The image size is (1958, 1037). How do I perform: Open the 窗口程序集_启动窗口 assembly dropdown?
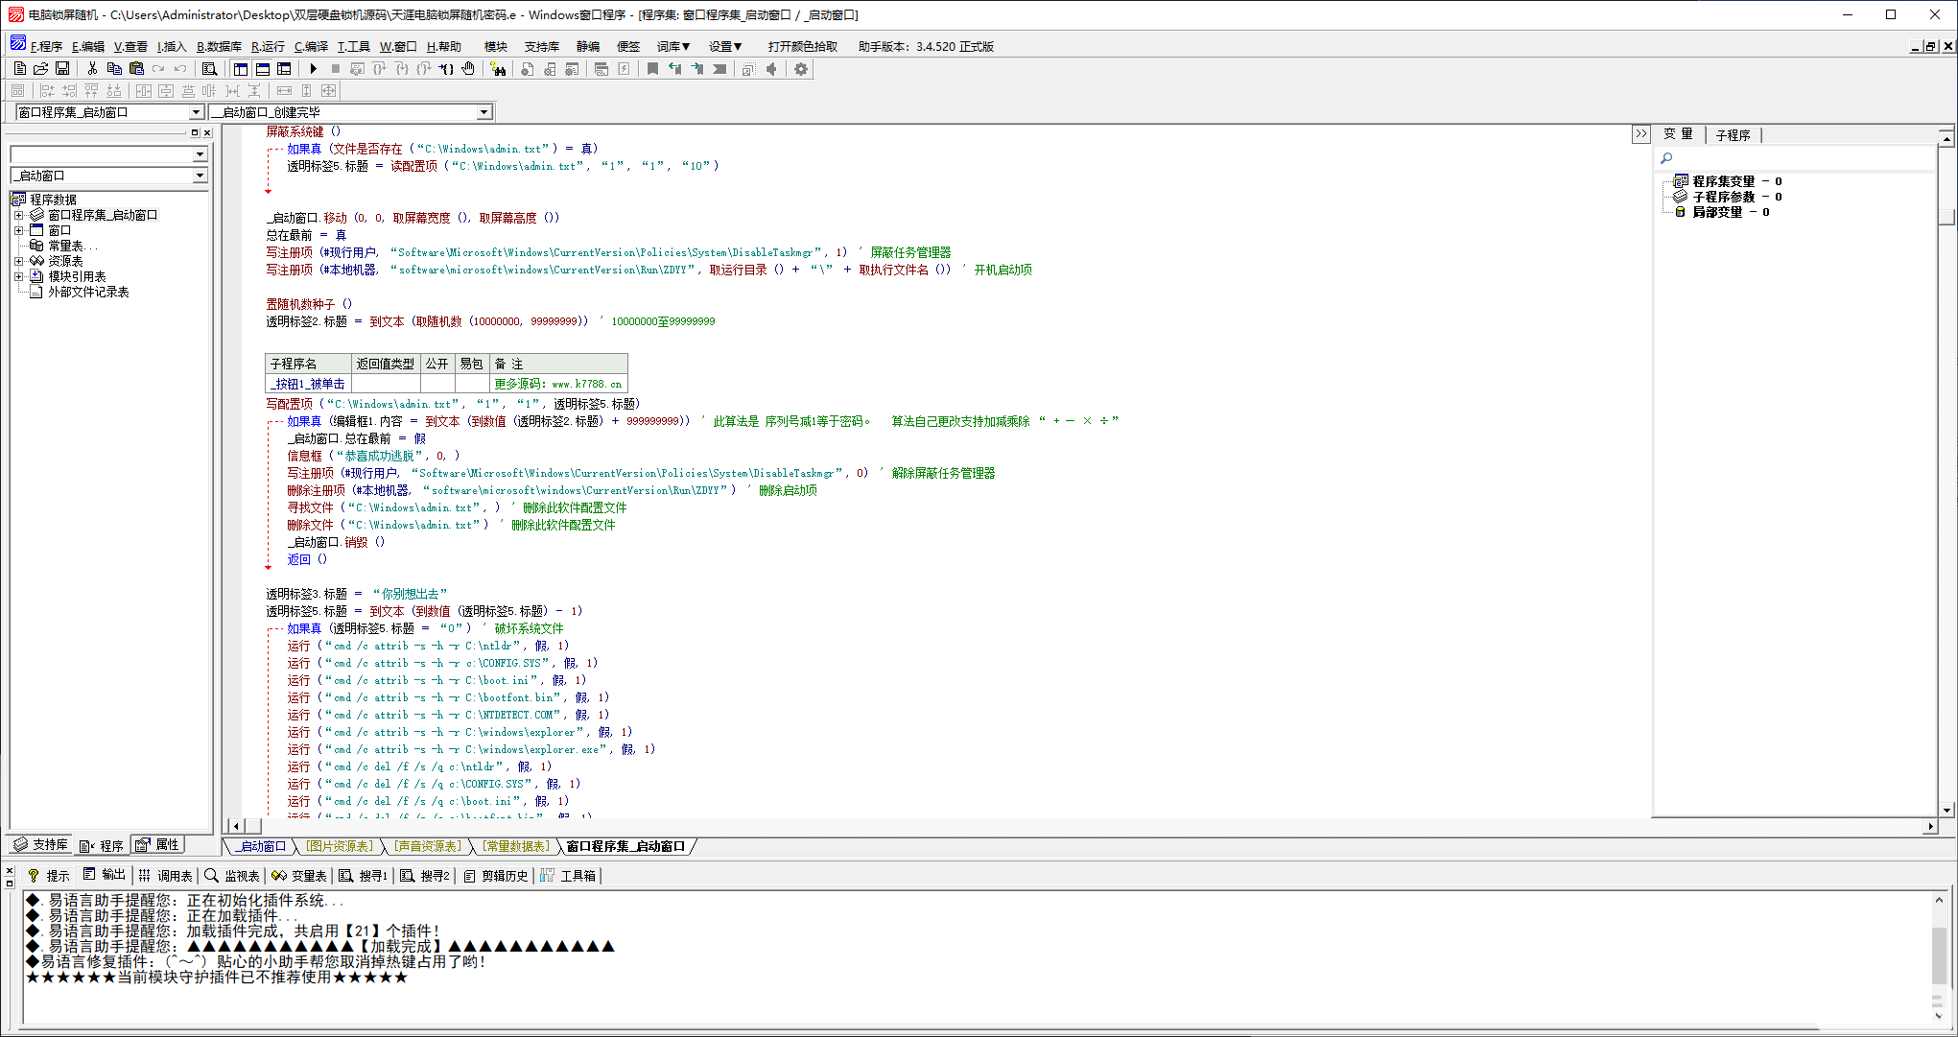coord(196,113)
